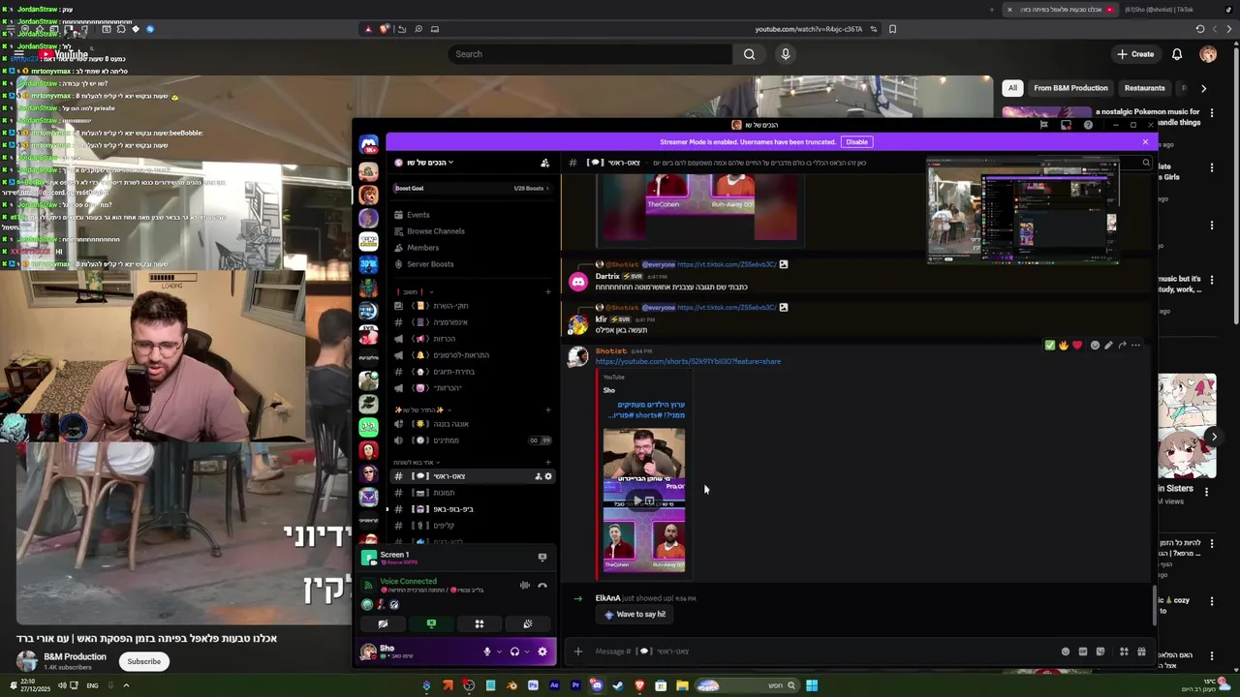Dismiss the Streamer Mode banner
The width and height of the screenshot is (1240, 697).
[x=1145, y=142]
